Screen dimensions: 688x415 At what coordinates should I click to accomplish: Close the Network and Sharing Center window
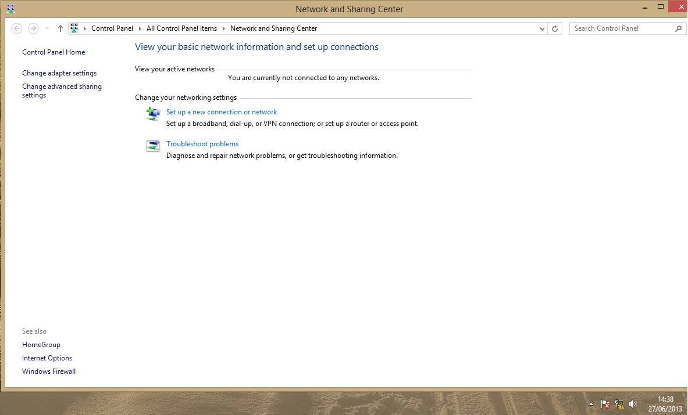pos(678,6)
